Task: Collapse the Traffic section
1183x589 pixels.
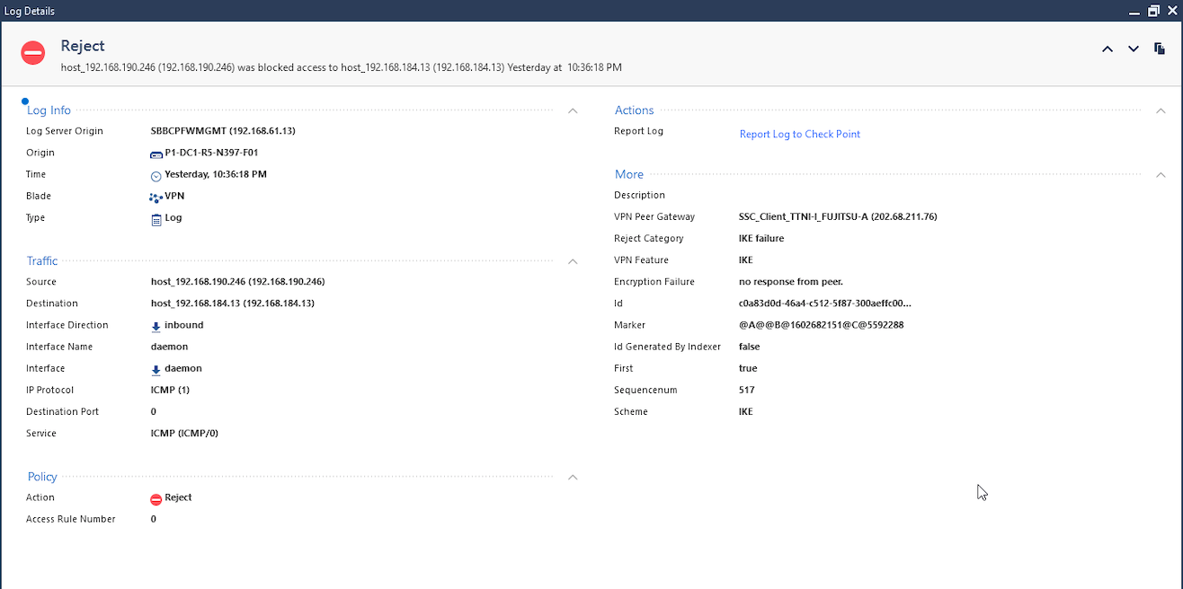Action: [x=573, y=261]
